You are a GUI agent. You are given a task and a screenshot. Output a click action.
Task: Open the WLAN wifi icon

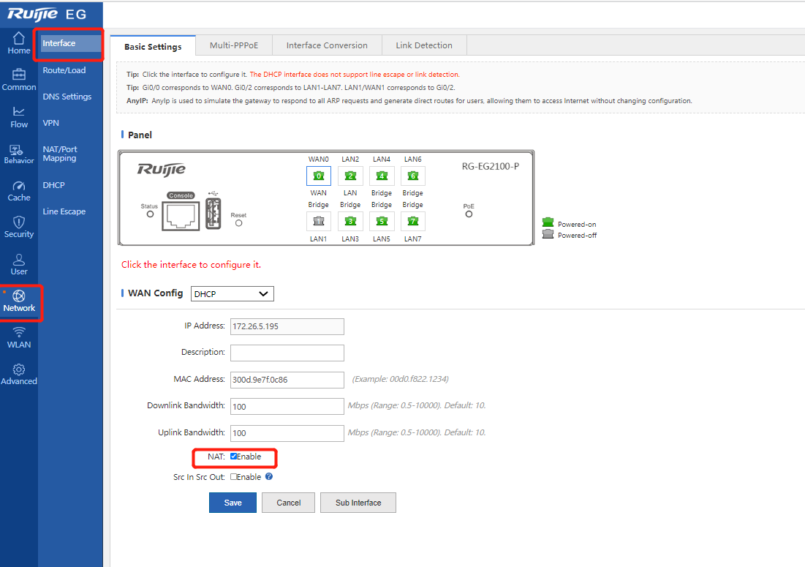pos(18,332)
